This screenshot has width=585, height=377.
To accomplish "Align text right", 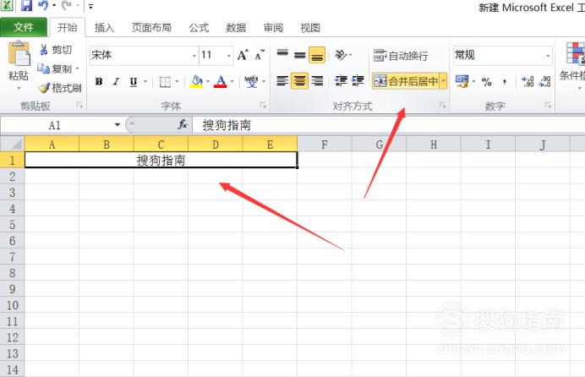I will [317, 80].
